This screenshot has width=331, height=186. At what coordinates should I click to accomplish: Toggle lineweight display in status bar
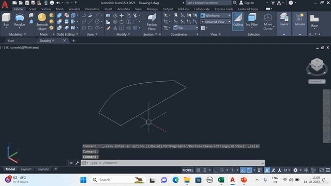[x=260, y=170]
